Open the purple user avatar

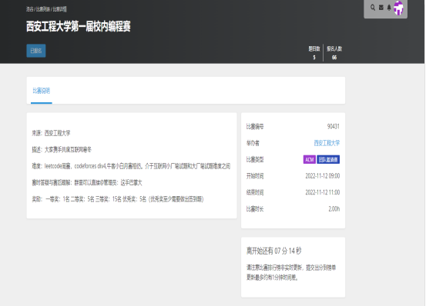(x=398, y=8)
